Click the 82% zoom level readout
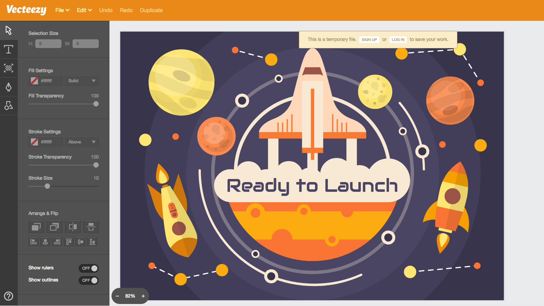 (x=130, y=296)
